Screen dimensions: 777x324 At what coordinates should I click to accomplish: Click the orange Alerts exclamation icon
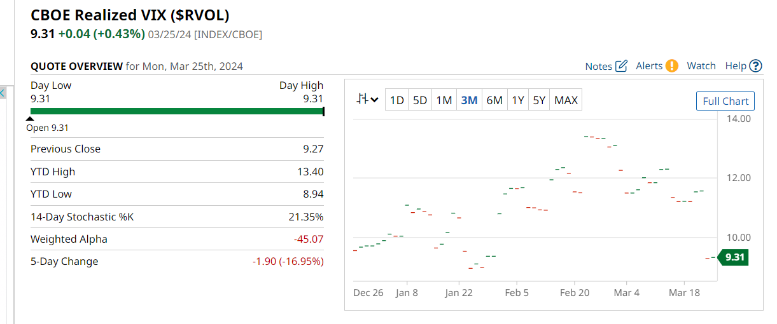[672, 65]
